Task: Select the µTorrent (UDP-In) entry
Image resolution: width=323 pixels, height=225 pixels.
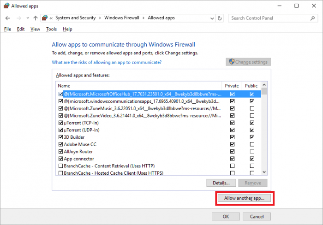Action: (x=158, y=130)
